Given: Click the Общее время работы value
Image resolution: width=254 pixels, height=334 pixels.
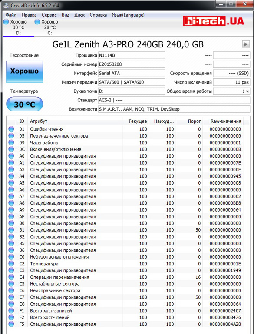Looking at the screenshot, I should coord(231,91).
